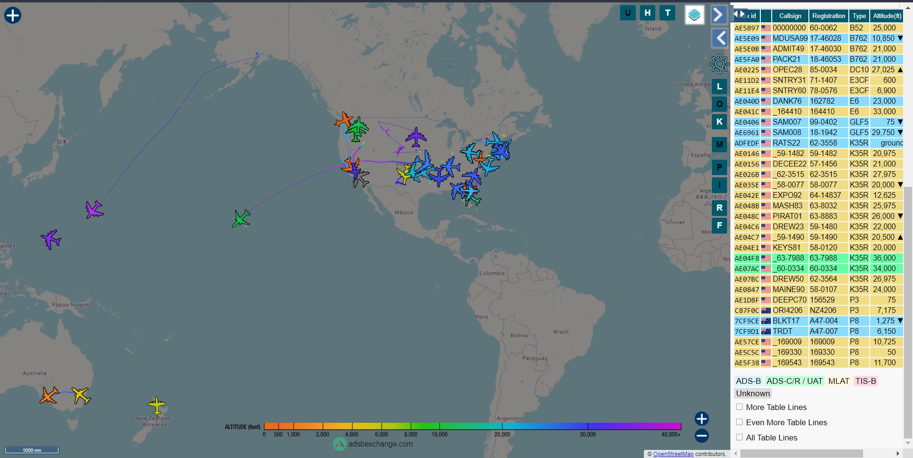Enable More Table Lines checkbox
The width and height of the screenshot is (913, 458).
[739, 407]
